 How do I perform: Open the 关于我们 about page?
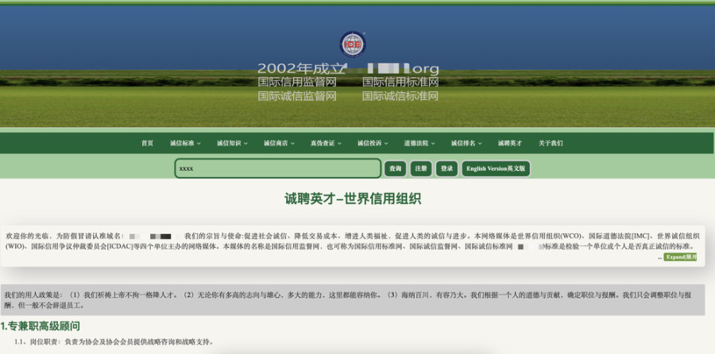pyautogui.click(x=551, y=143)
